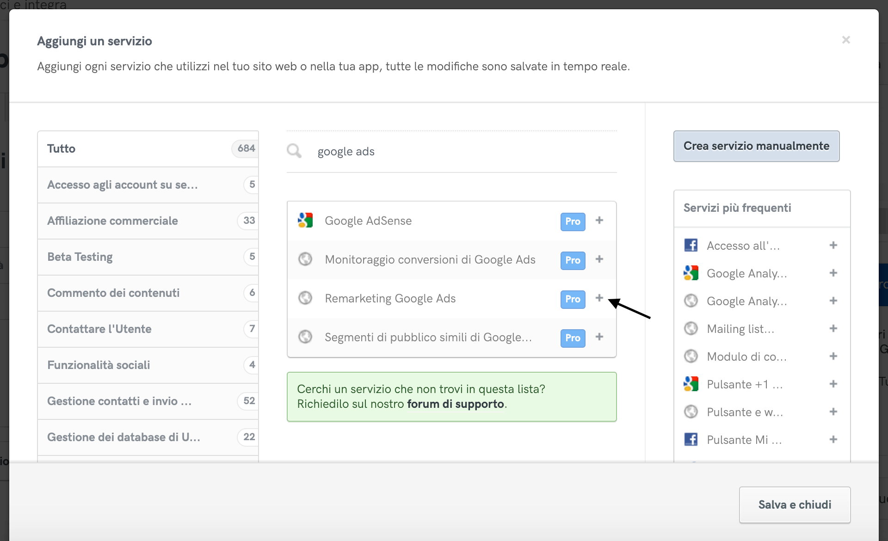Open the forum di supporto link
888x541 pixels.
(456, 404)
